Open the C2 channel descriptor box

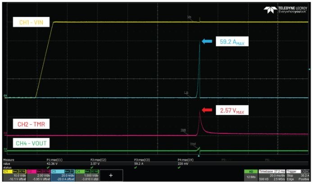[39, 175]
